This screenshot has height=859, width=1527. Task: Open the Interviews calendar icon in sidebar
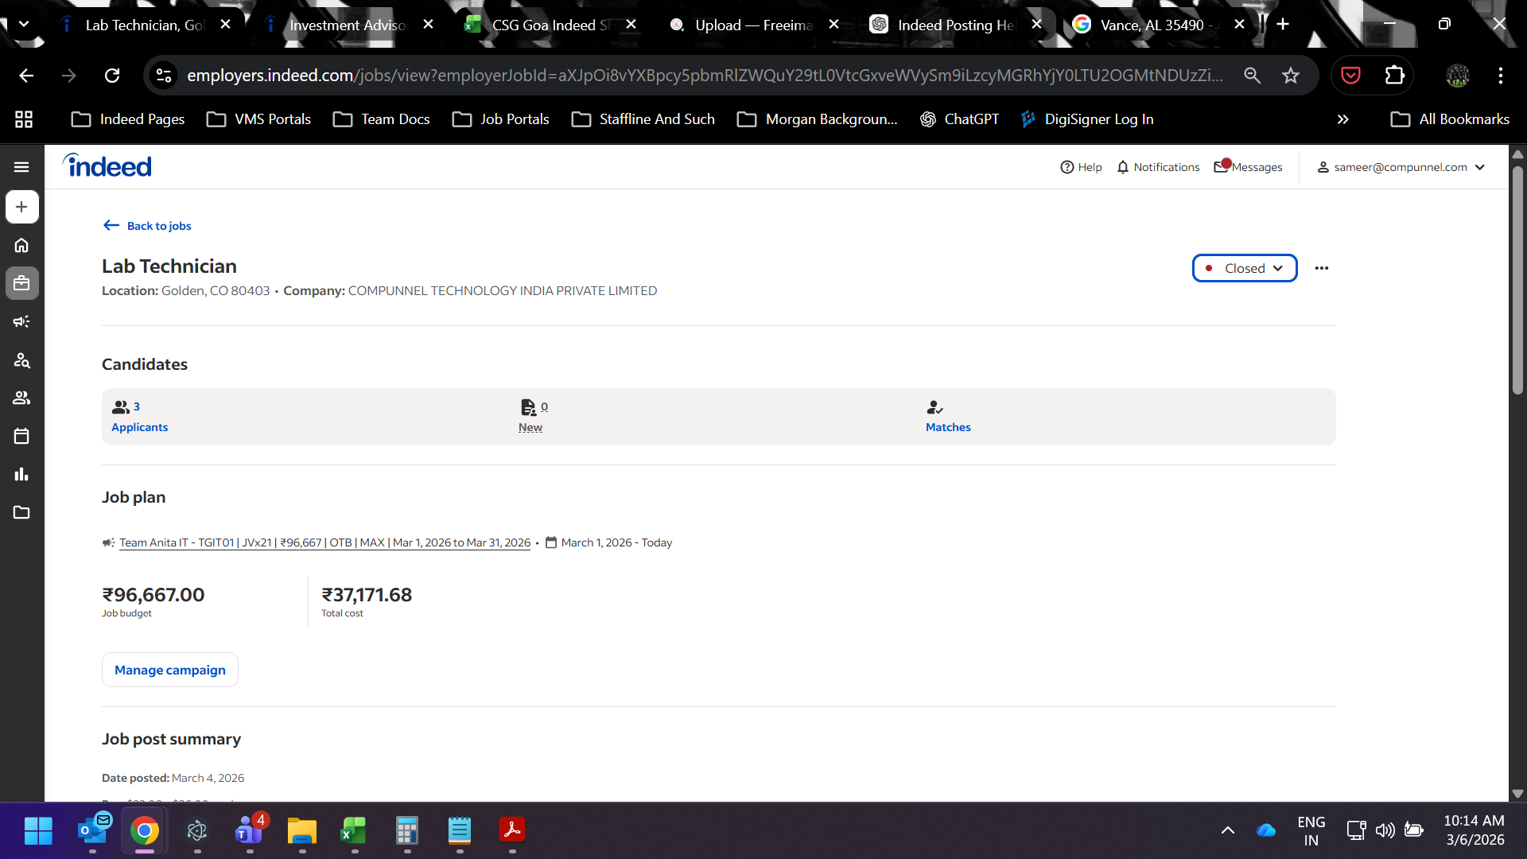pos(21,436)
